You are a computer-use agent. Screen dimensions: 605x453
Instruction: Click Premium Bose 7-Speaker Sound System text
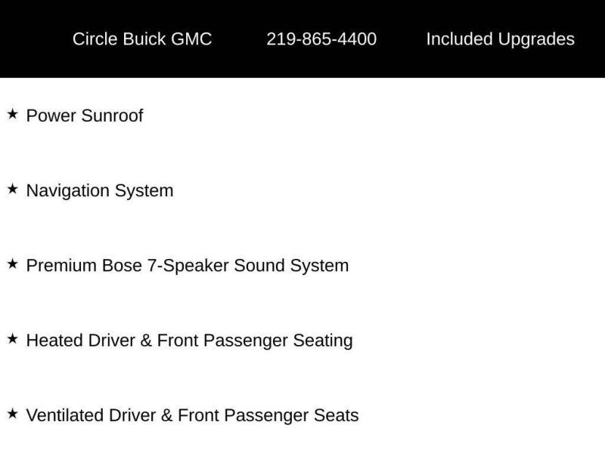[x=188, y=266]
